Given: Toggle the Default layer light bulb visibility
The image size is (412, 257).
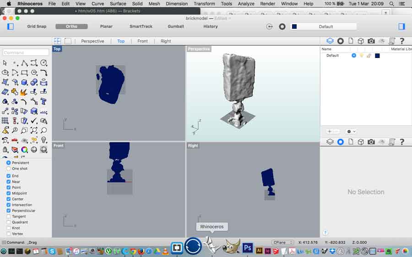Looking at the screenshot, I should tap(362, 56).
